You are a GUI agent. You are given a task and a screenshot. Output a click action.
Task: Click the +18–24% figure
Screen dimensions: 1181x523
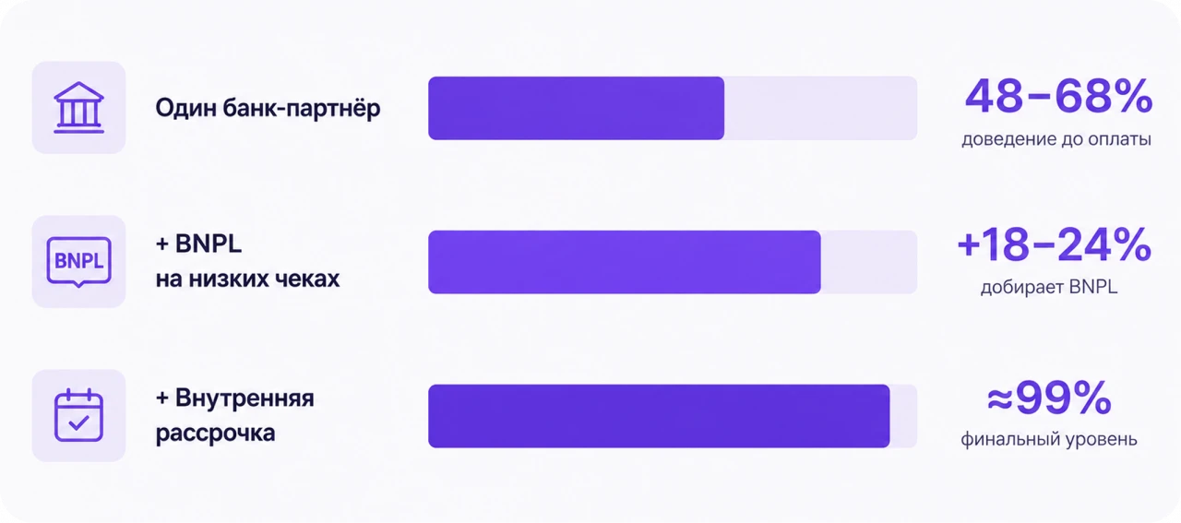[1054, 245]
